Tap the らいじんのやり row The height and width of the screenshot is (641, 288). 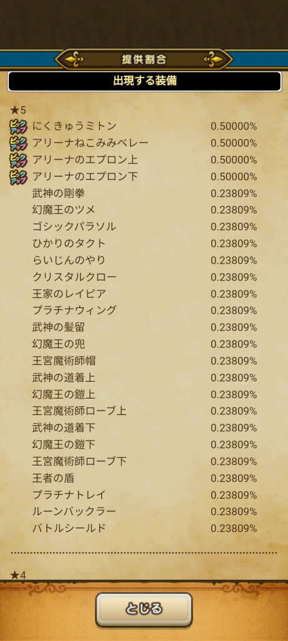click(144, 260)
